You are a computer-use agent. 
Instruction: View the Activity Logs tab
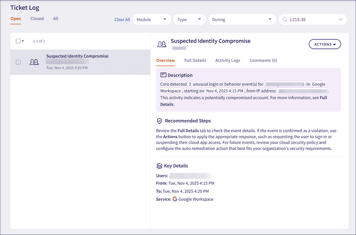tap(228, 61)
